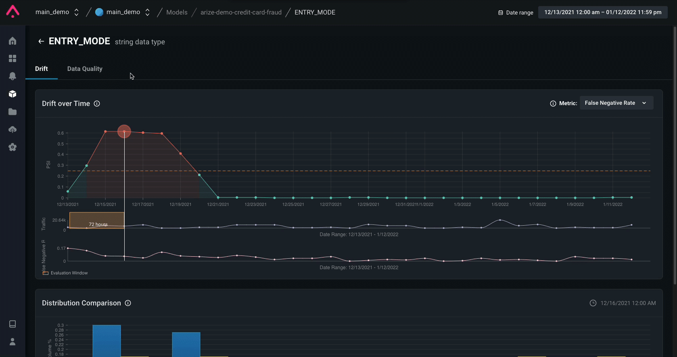Click the Drift over Time heading

pyautogui.click(x=66, y=104)
